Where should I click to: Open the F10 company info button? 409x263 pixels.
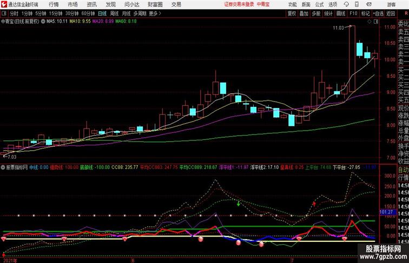(353, 14)
